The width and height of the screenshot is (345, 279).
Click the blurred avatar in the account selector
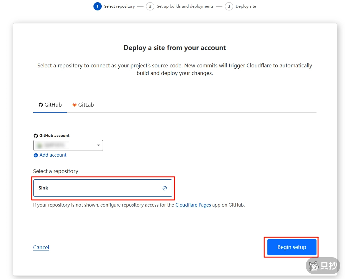click(39, 146)
